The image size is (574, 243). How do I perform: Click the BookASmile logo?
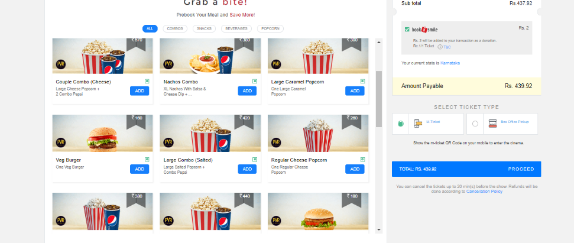pyautogui.click(x=424, y=30)
